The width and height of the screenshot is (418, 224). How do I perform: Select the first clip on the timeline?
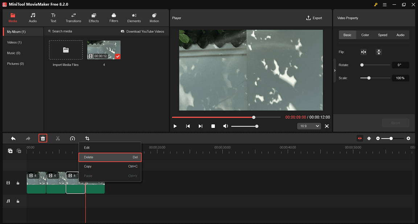(x=37, y=183)
